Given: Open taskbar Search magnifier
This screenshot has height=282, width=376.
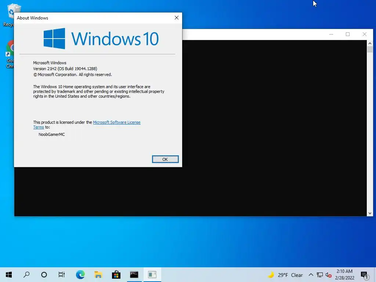Looking at the screenshot, I should point(26,275).
